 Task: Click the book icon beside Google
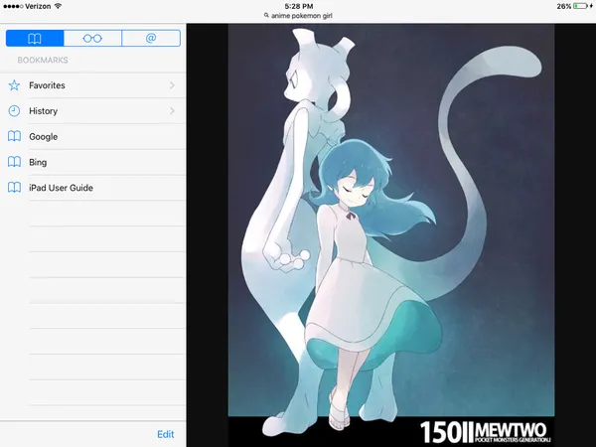tap(14, 136)
